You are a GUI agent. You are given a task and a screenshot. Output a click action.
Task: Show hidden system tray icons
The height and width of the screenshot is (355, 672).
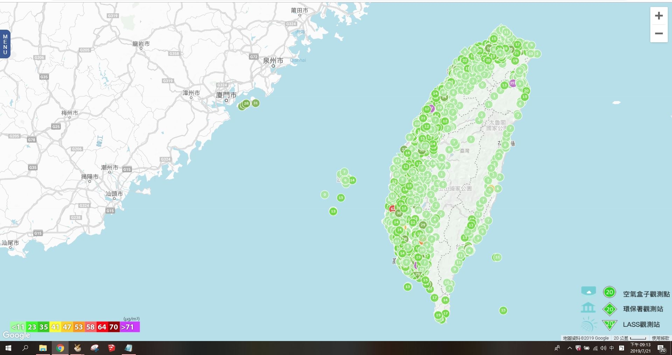pos(569,348)
